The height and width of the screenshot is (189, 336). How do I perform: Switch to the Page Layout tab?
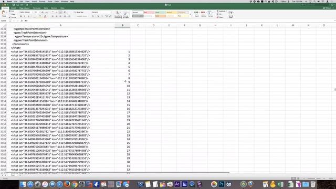coord(25,8)
